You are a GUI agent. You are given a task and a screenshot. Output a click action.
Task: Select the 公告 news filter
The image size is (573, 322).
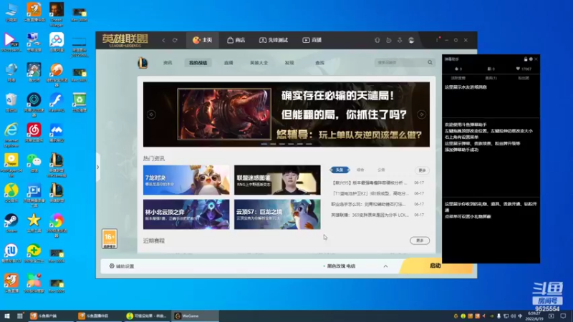(x=381, y=170)
